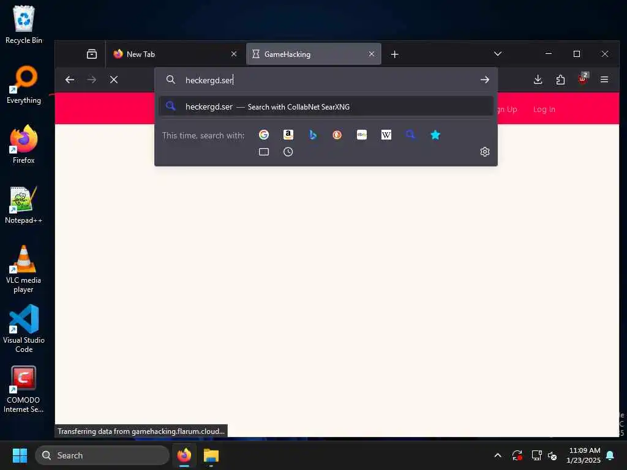Click Firefox in the taskbar
The image size is (627, 470).
pos(184,455)
